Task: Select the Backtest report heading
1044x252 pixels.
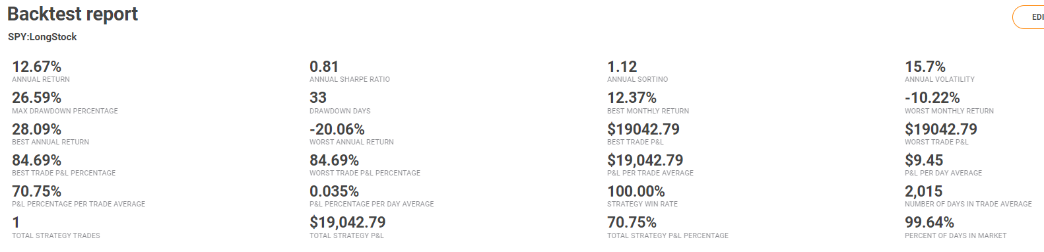Action: pos(73,14)
